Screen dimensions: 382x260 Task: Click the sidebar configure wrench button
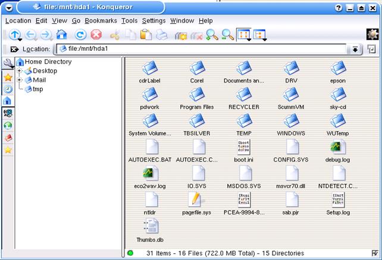(x=8, y=63)
